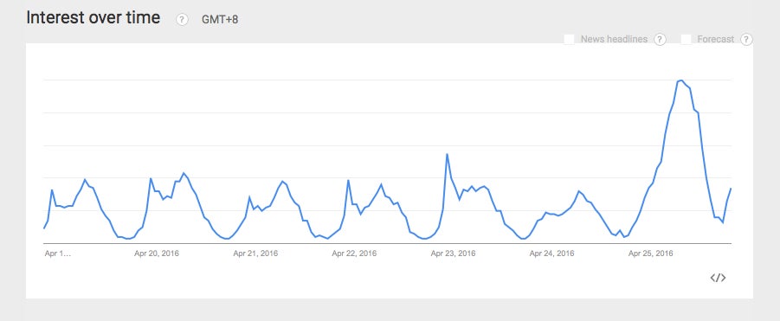780x321 pixels.
Task: Select the Apr 21, 2016 axis label
Action: pos(255,254)
